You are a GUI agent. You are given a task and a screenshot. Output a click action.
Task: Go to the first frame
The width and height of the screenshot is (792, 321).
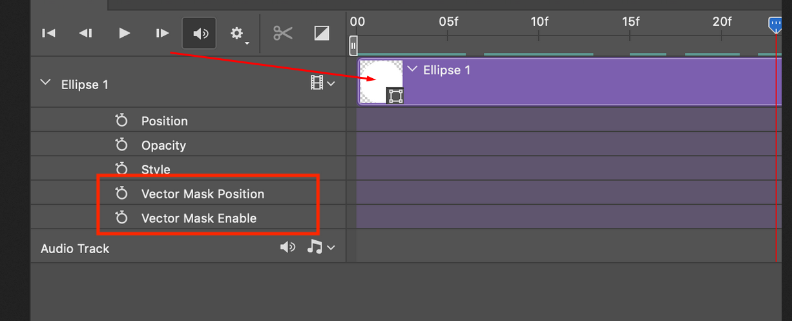click(48, 33)
